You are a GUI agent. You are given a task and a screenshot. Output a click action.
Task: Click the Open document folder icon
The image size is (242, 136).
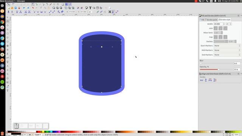[12, 8]
